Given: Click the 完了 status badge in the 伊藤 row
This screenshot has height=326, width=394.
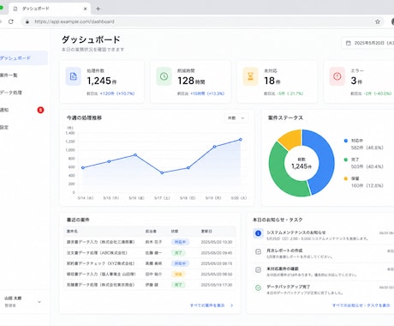Looking at the screenshot, I should (178, 285).
